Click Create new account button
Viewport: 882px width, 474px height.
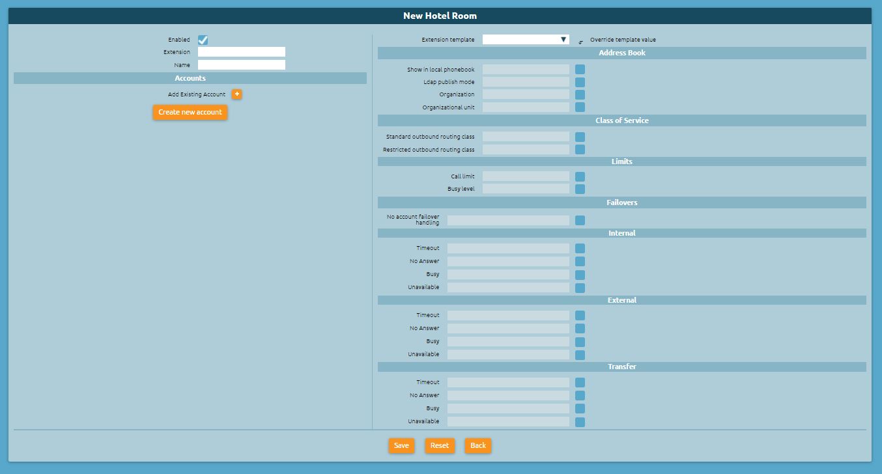tap(190, 112)
